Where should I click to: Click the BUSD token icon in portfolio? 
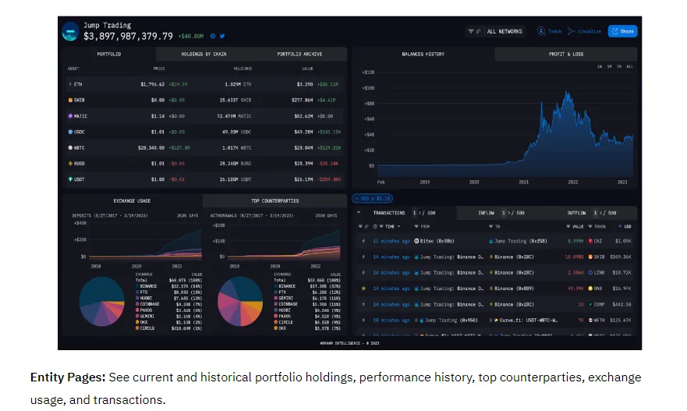(70, 164)
